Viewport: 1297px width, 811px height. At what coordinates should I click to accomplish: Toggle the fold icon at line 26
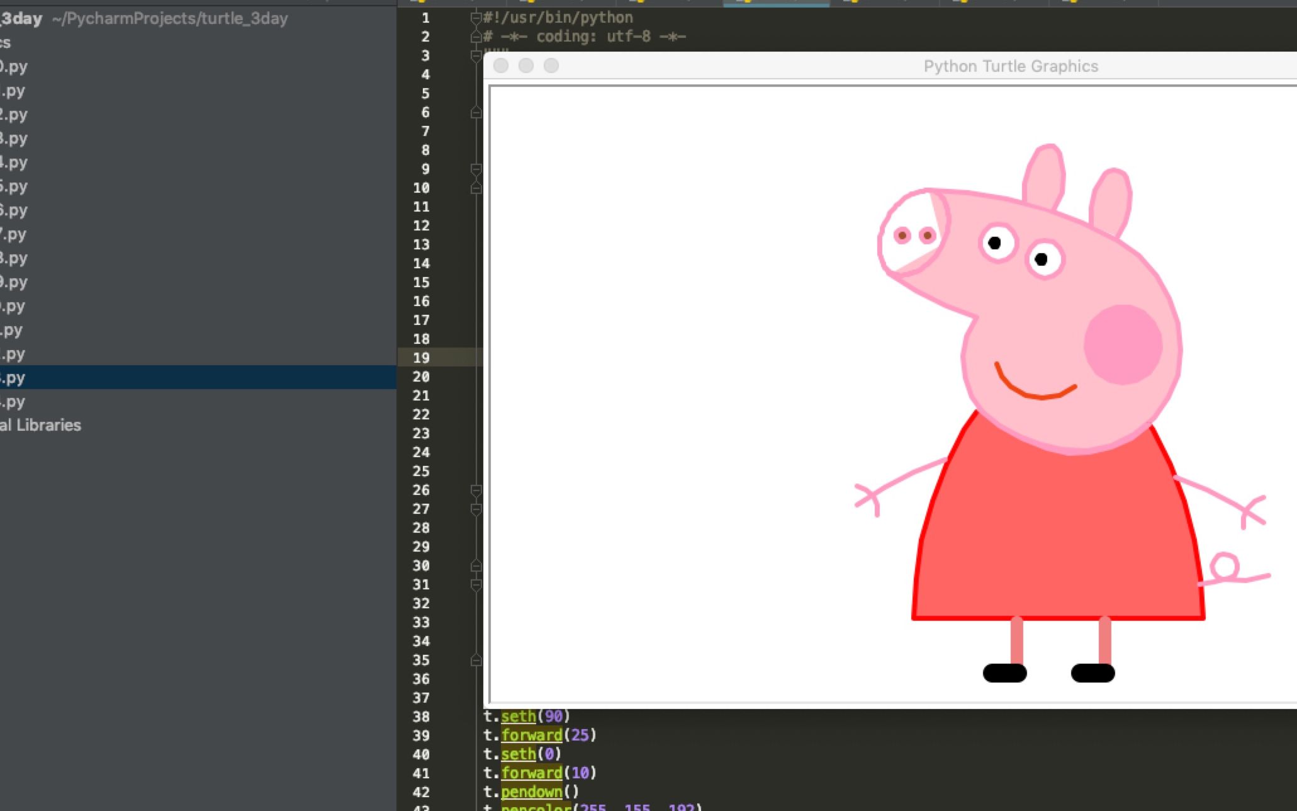[476, 490]
